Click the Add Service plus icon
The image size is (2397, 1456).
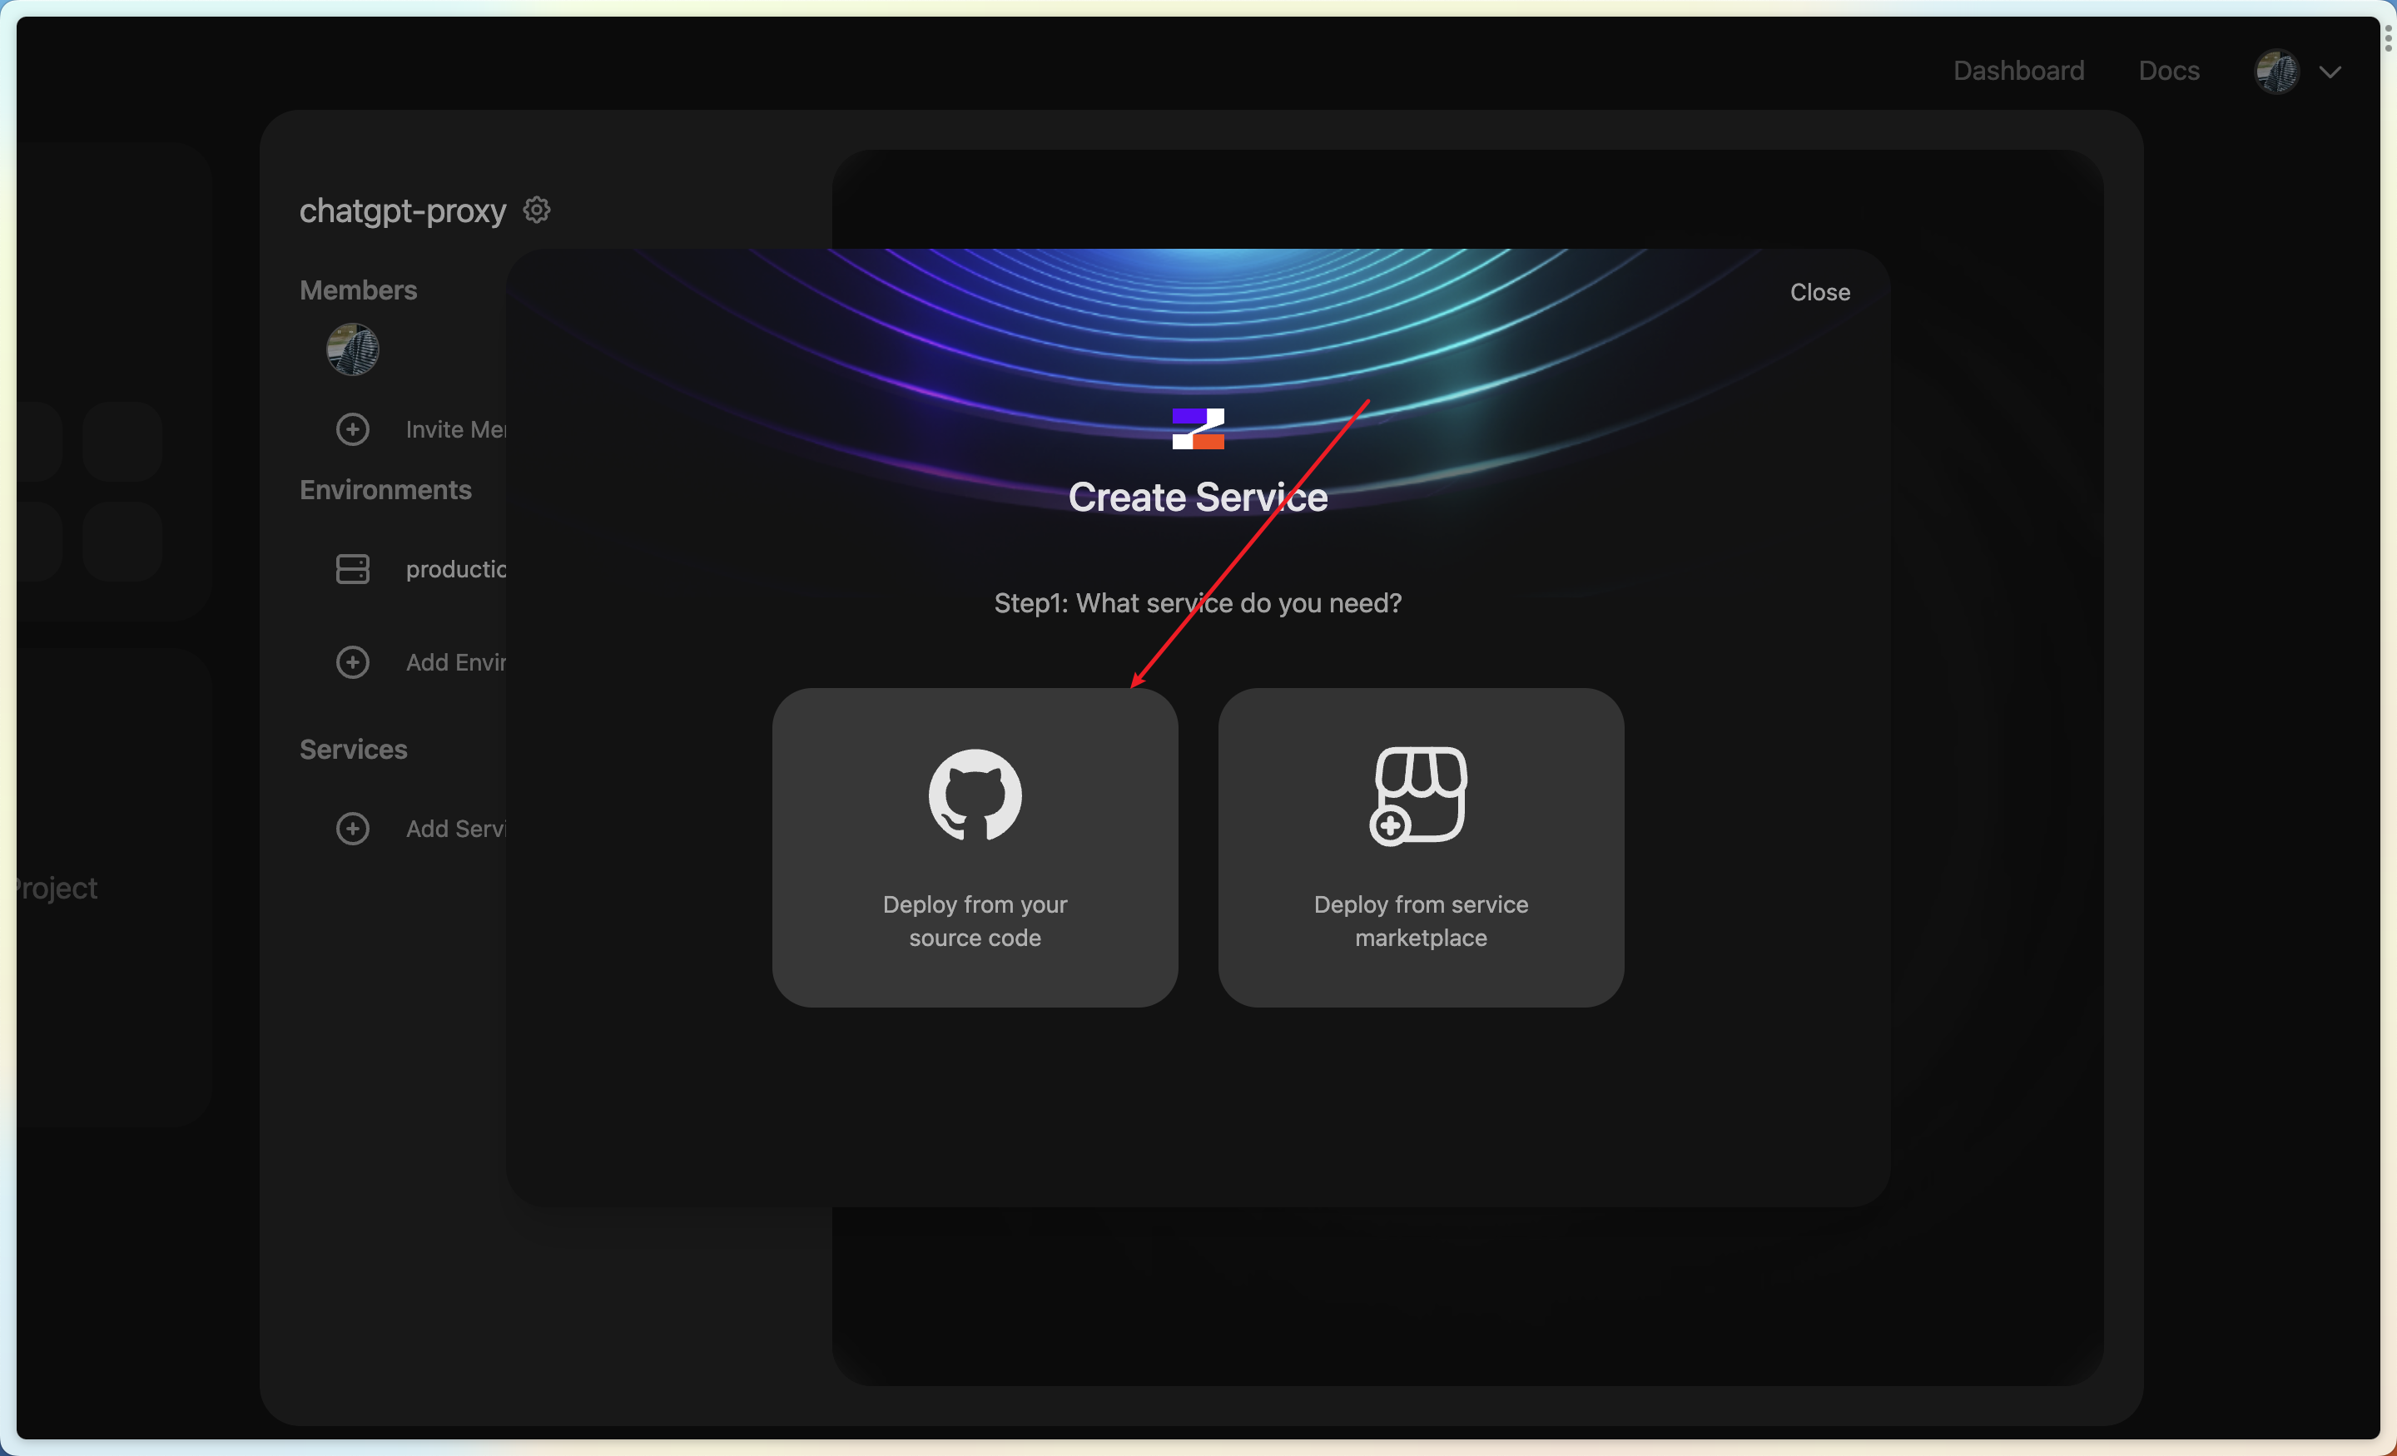[351, 828]
